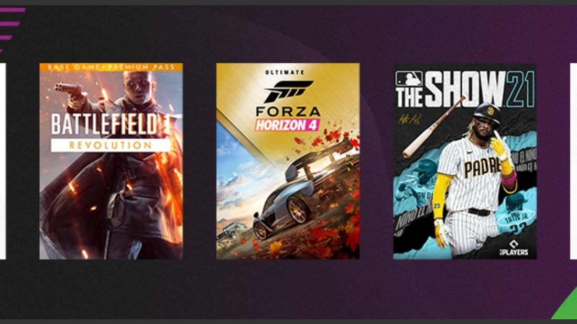Click the baseball bat on The Show cover
Screen dimensions: 577x324
coord(433,127)
